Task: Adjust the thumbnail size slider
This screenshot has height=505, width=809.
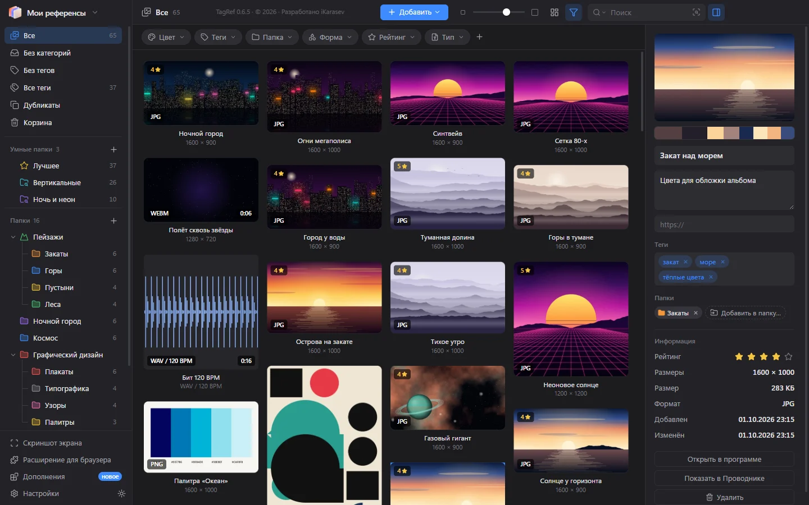Action: [499, 12]
